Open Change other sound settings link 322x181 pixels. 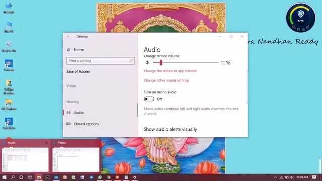pos(167,80)
